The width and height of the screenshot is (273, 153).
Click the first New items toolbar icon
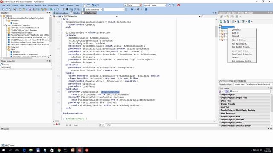pos(3,9)
